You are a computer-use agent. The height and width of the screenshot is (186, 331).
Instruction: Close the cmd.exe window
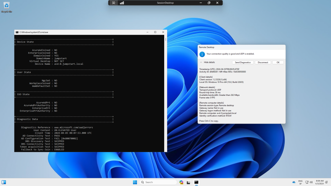[163, 32]
